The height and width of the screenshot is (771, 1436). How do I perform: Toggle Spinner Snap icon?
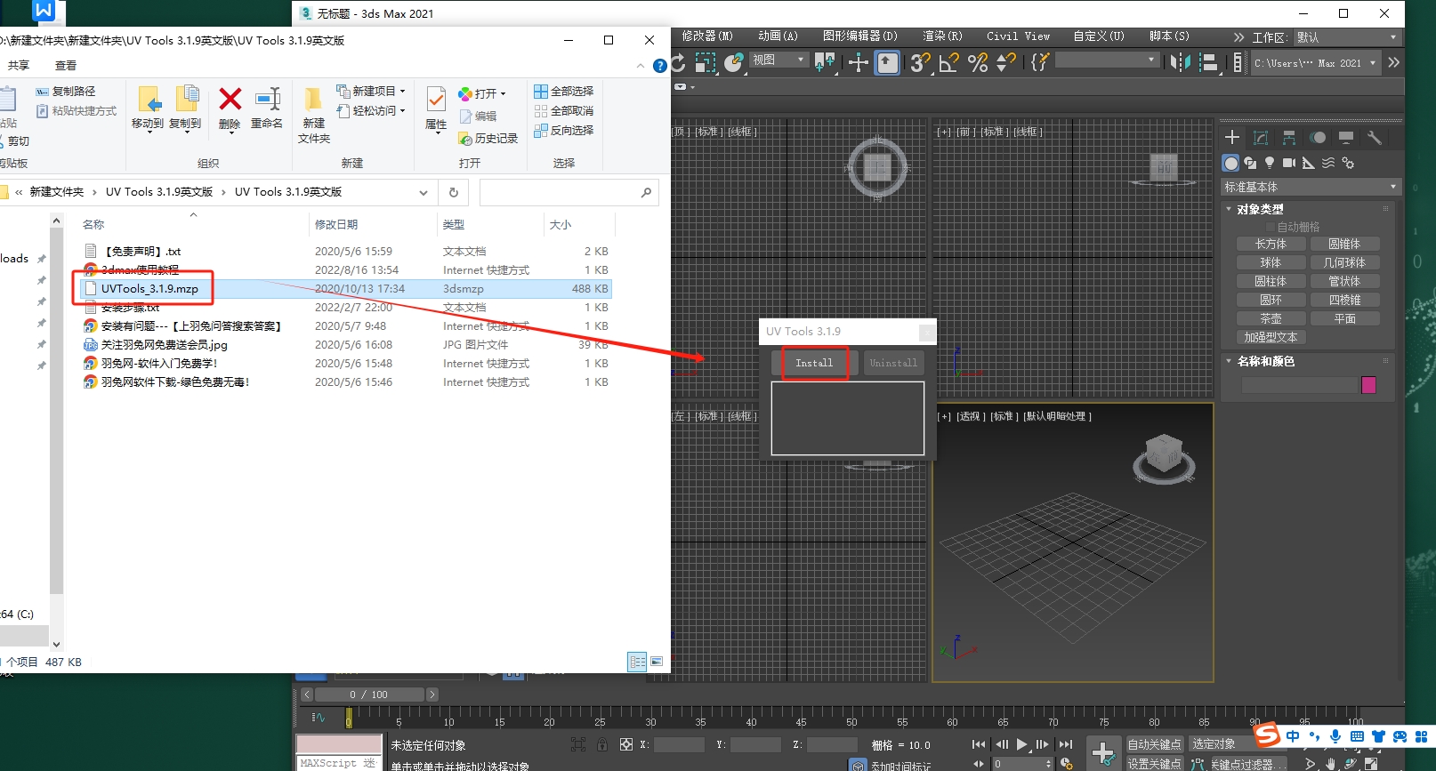(1006, 62)
